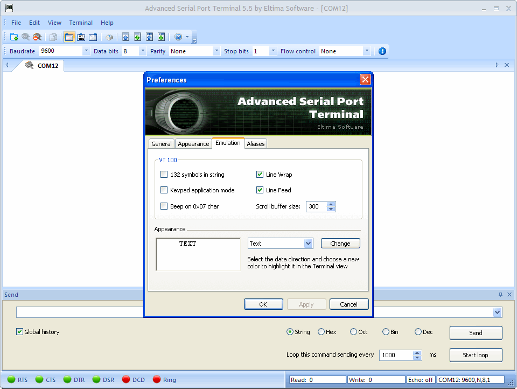
Task: Select the Hex radio button
Action: [322, 332]
